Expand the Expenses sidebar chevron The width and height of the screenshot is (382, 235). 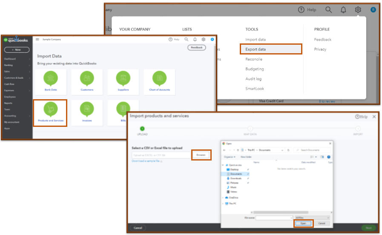(x=29, y=91)
